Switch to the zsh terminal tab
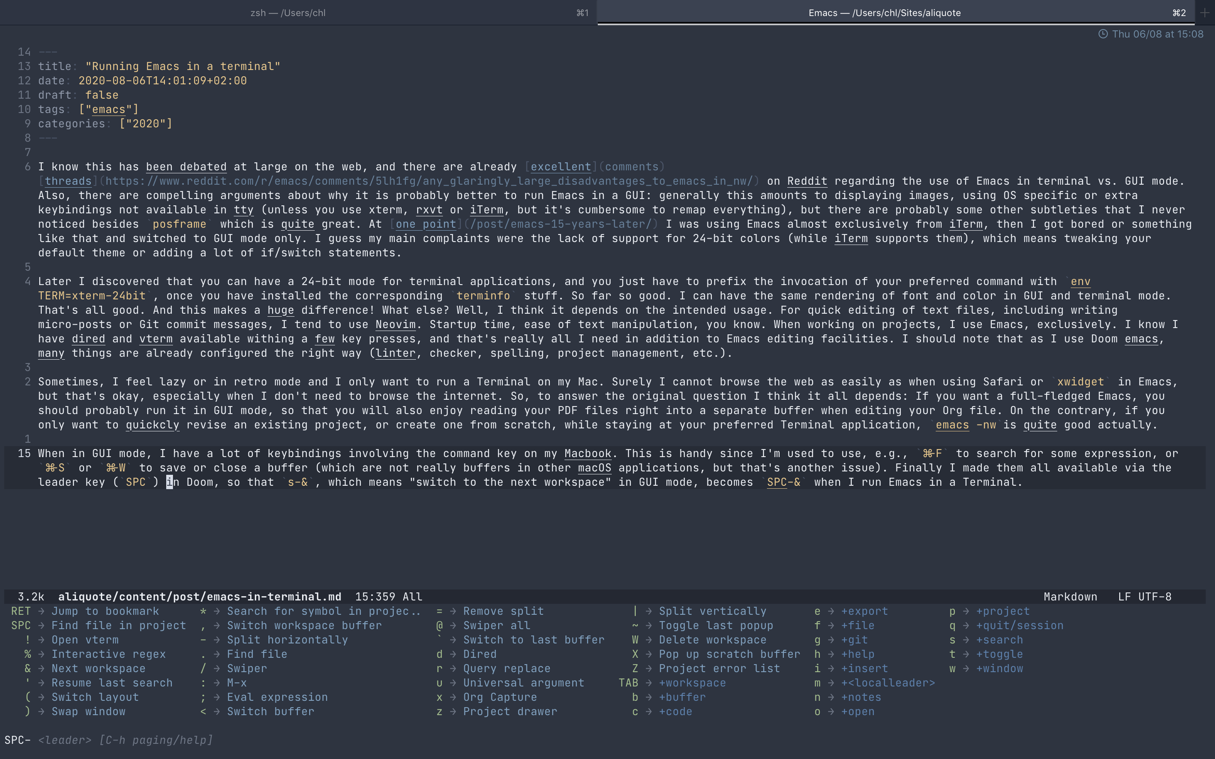The height and width of the screenshot is (759, 1215). point(288,13)
